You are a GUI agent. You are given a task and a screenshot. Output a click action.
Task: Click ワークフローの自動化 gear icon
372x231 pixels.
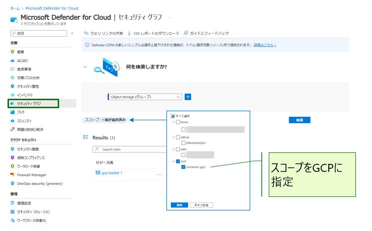coord(13,220)
